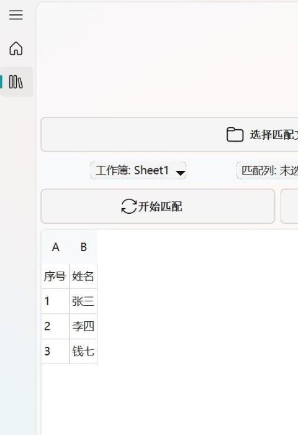Open the 匹配列 column dropdown
The width and height of the screenshot is (298, 435).
pyautogui.click(x=267, y=170)
